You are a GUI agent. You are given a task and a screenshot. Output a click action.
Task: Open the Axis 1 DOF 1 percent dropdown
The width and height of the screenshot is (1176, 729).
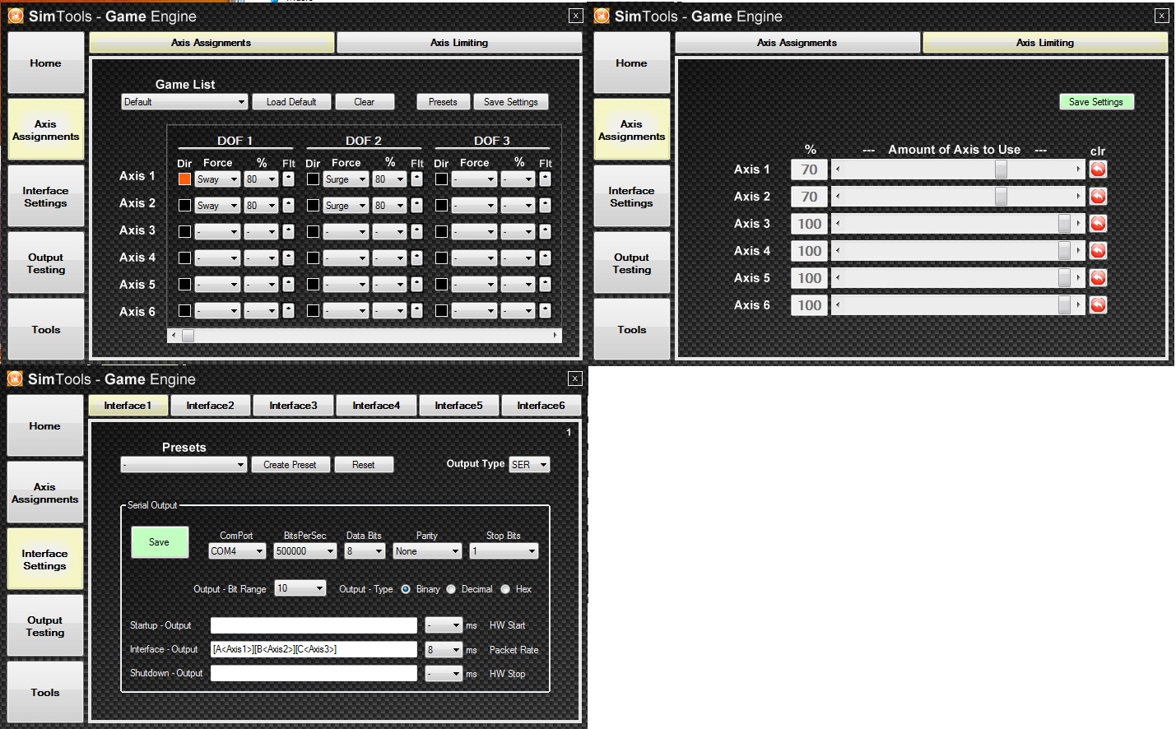(261, 179)
